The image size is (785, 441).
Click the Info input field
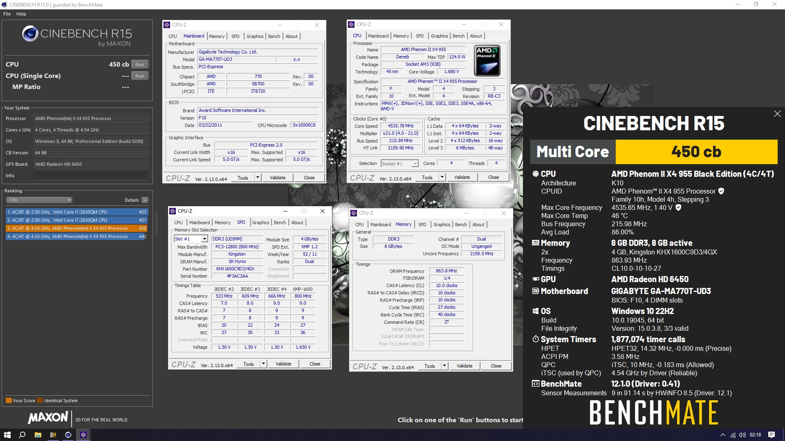[90, 176]
